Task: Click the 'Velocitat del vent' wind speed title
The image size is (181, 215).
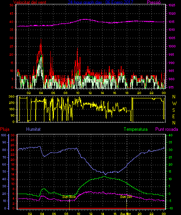Action: pyautogui.click(x=30, y=2)
